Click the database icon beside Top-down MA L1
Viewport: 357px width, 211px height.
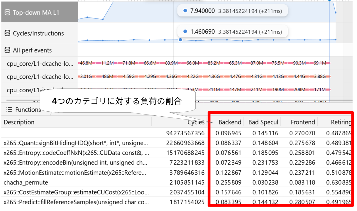(7, 13)
